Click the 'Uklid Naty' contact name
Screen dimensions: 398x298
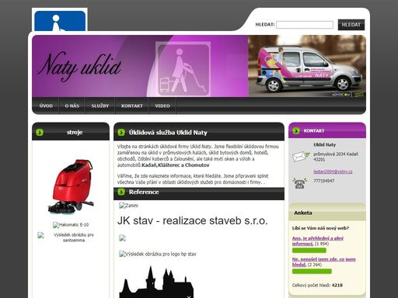click(325, 144)
